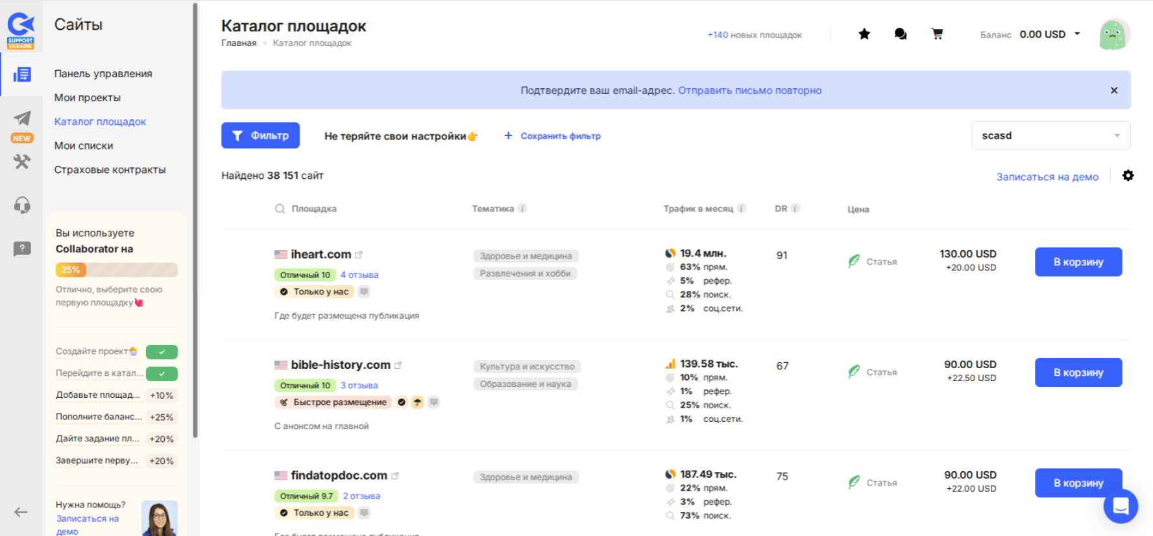The height and width of the screenshot is (536, 1153).
Task: Open Мои проекты in the sidebar
Action: 88,98
